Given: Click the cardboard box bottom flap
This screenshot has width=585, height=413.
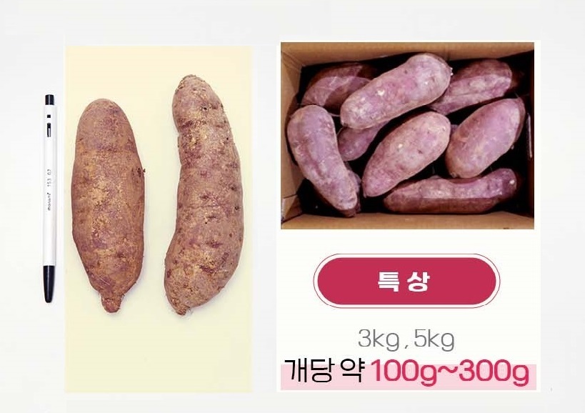Looking at the screenshot, I should pos(407,221).
